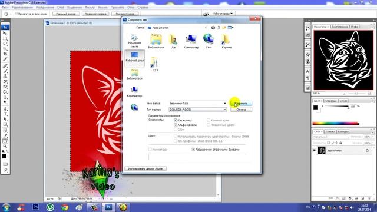Click the Реальный размер button
This screenshot has width=377, height=212.
(x=66, y=14)
